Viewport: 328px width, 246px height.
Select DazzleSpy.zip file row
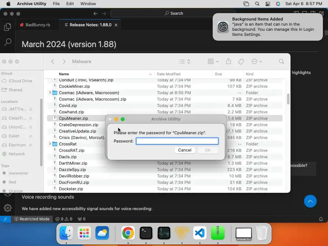pyautogui.click(x=165, y=169)
